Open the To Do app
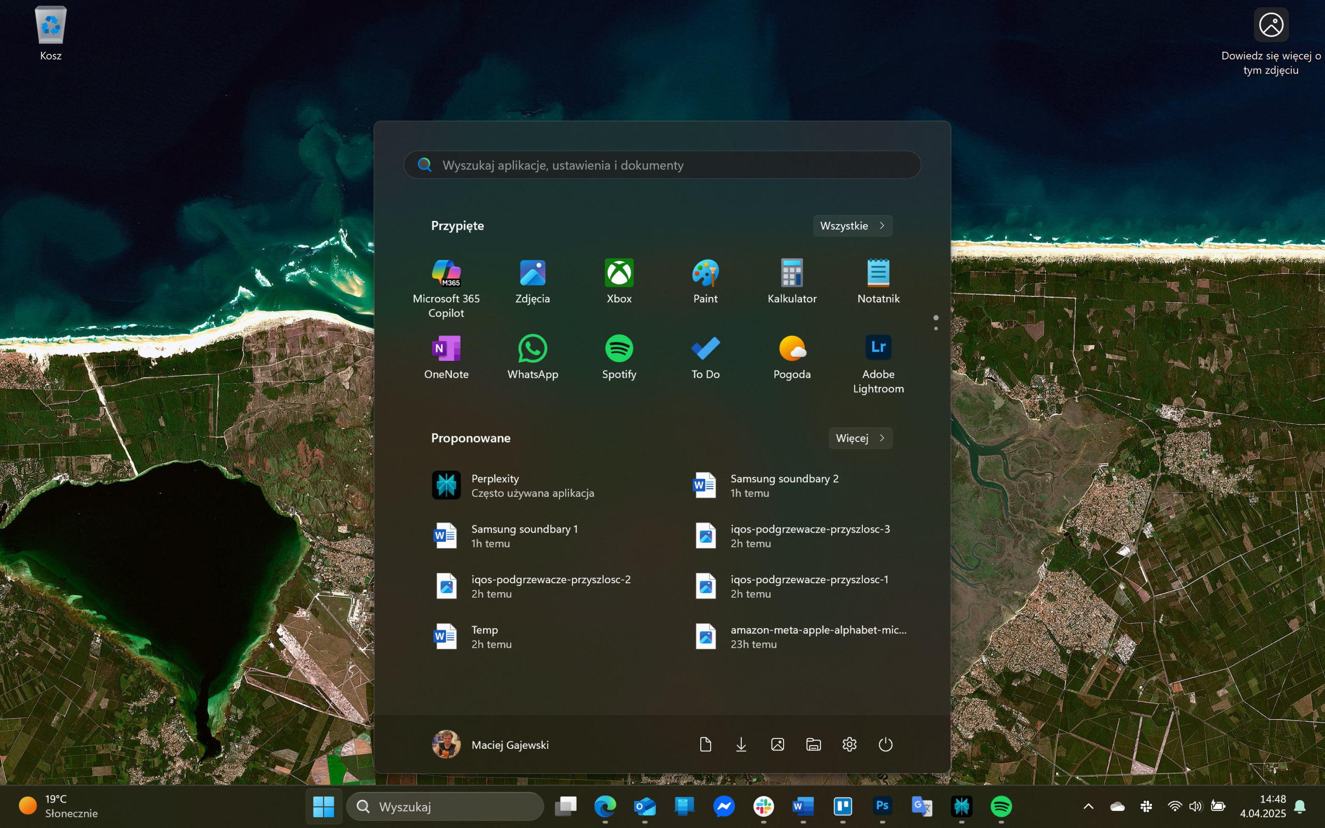 coord(705,357)
